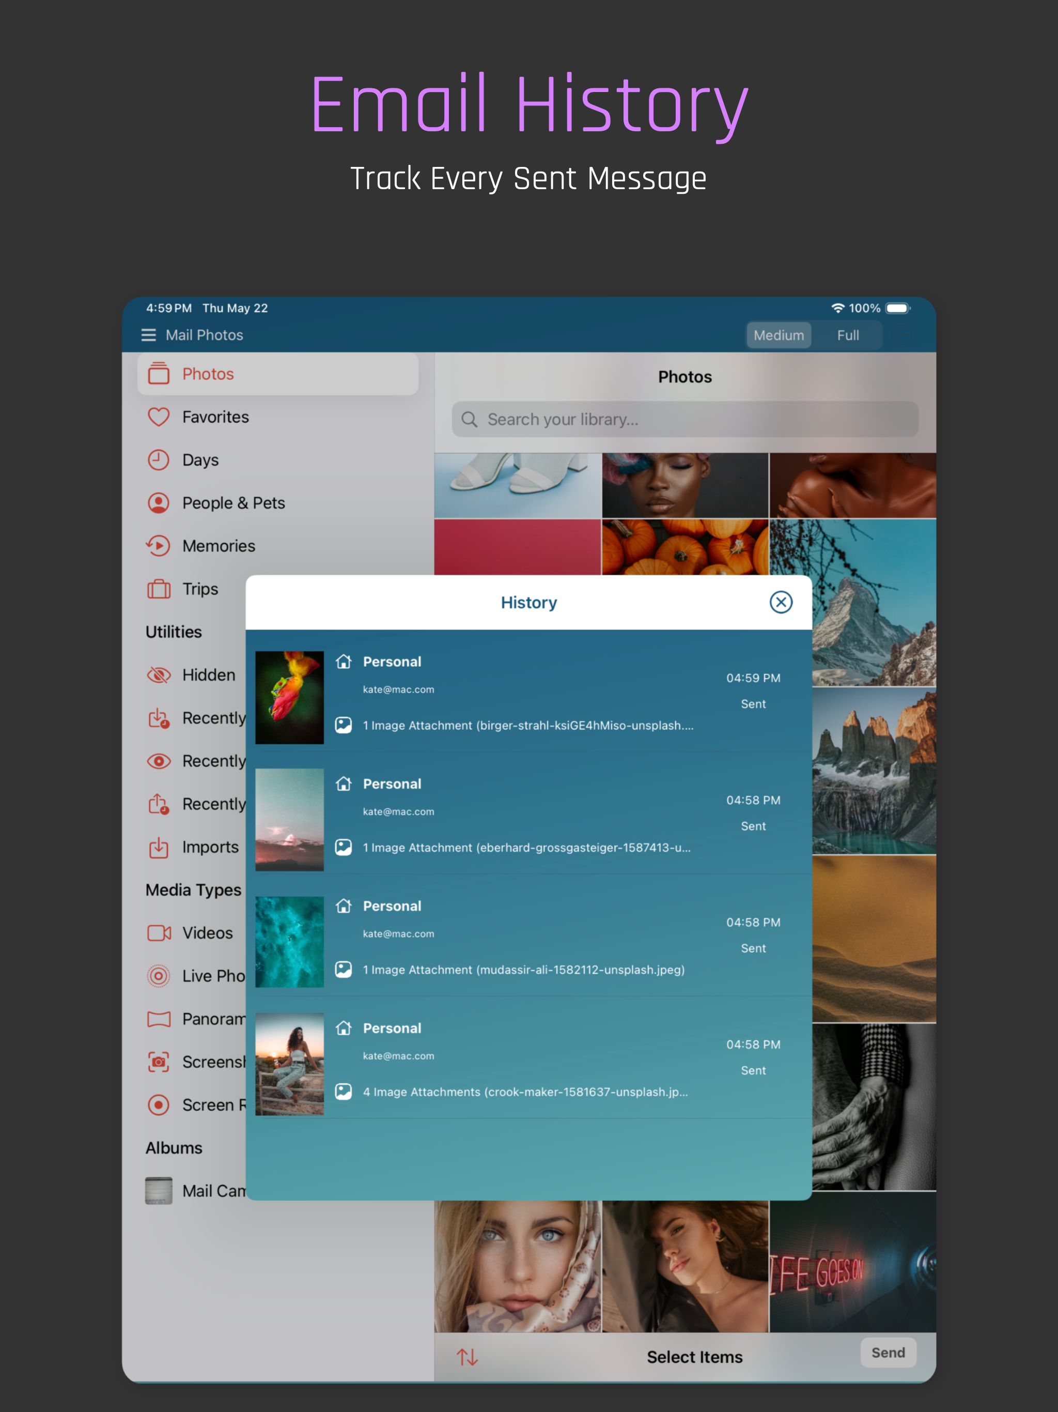Click the Screenshots camera icon
The image size is (1058, 1412).
click(159, 1062)
